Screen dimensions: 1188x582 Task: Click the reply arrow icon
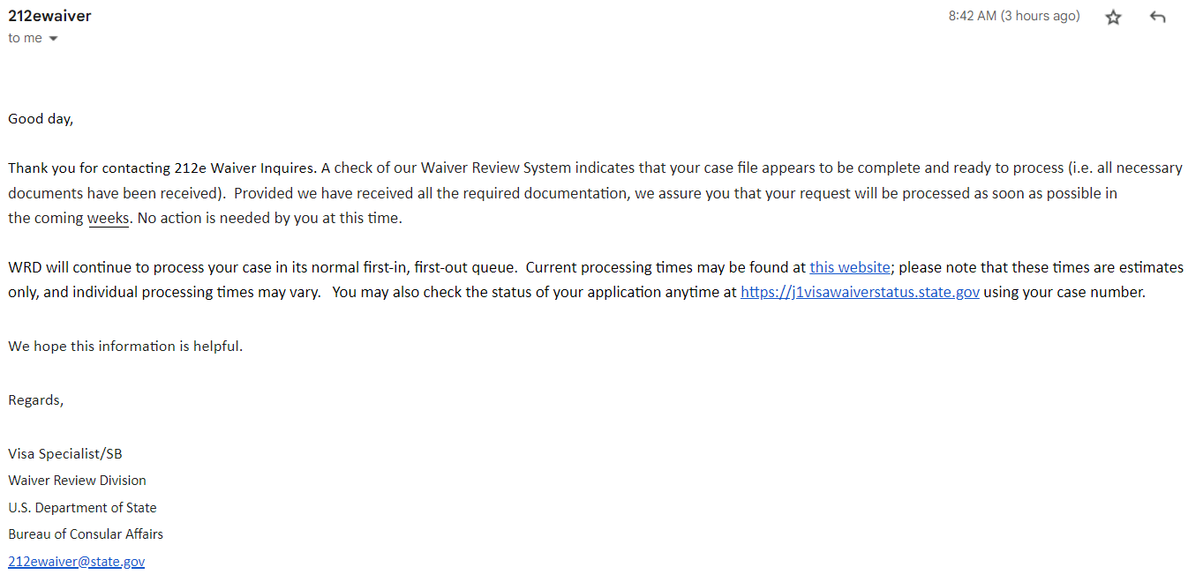[x=1158, y=17]
